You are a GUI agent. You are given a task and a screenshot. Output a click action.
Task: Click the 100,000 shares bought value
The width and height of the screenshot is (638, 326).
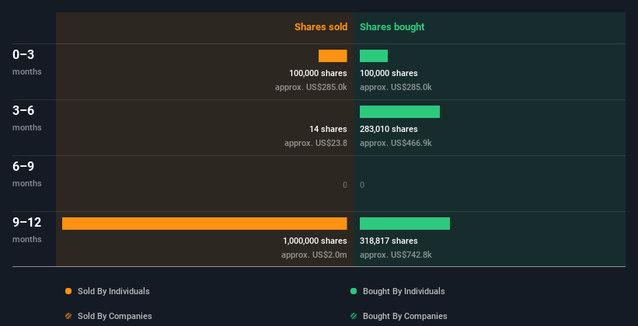click(389, 73)
